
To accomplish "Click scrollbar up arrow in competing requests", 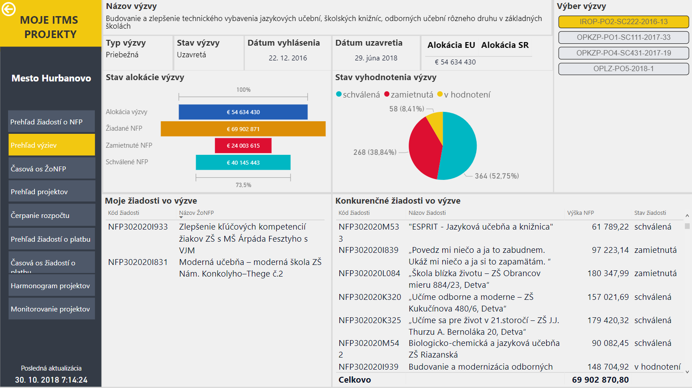I will click(687, 216).
